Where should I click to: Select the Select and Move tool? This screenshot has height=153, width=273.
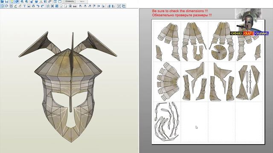2,6
